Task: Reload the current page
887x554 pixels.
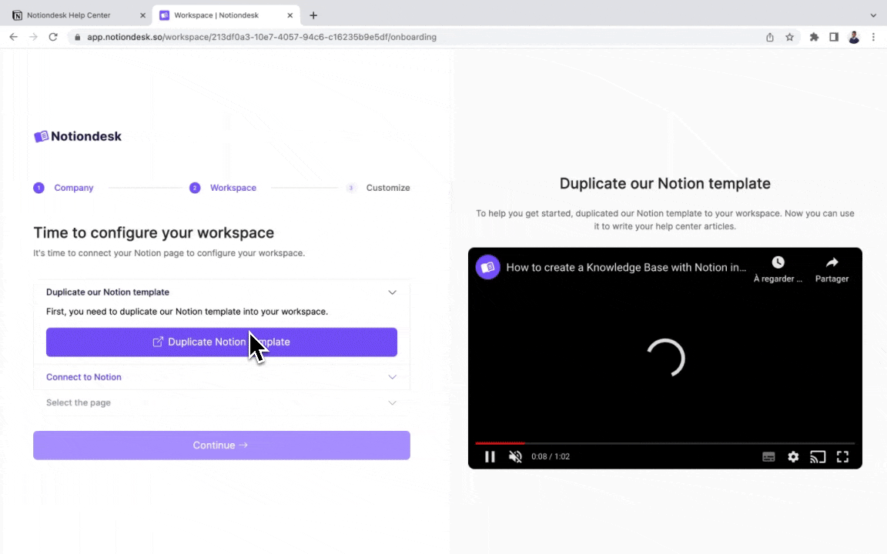Action: click(53, 37)
